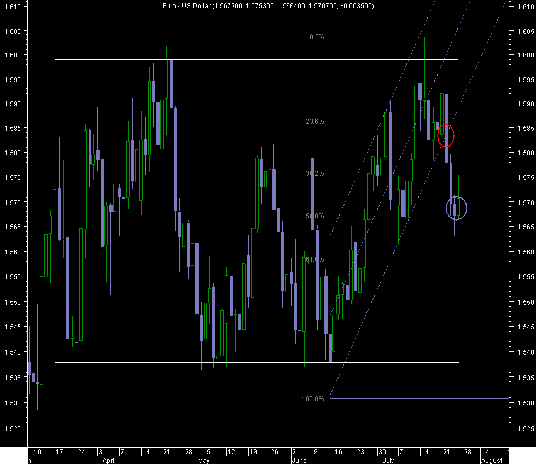This screenshot has height=464, width=536.
Task: Click the May month label on time axis
Action: pyautogui.click(x=203, y=460)
